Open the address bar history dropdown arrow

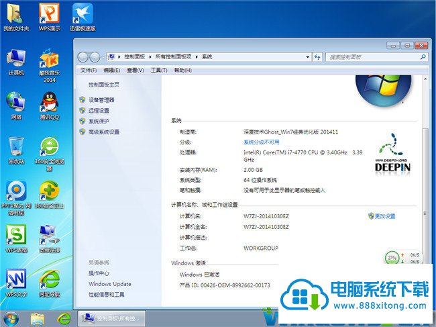[x=307, y=57]
